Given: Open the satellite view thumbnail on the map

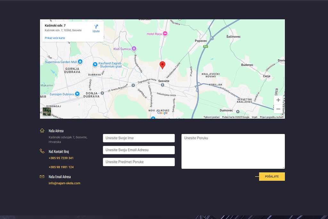Looking at the screenshot, I should [47, 111].
